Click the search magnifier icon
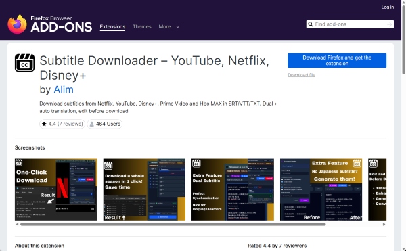Screen dimensions: 406x251 click(x=310, y=24)
